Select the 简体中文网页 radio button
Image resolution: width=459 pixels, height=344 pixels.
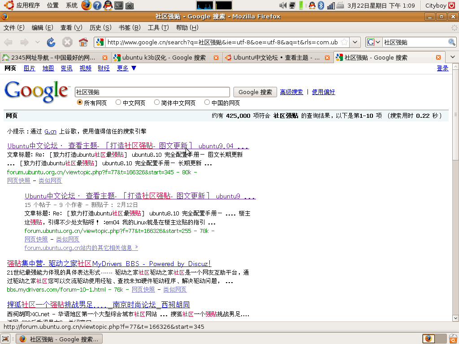(x=157, y=102)
